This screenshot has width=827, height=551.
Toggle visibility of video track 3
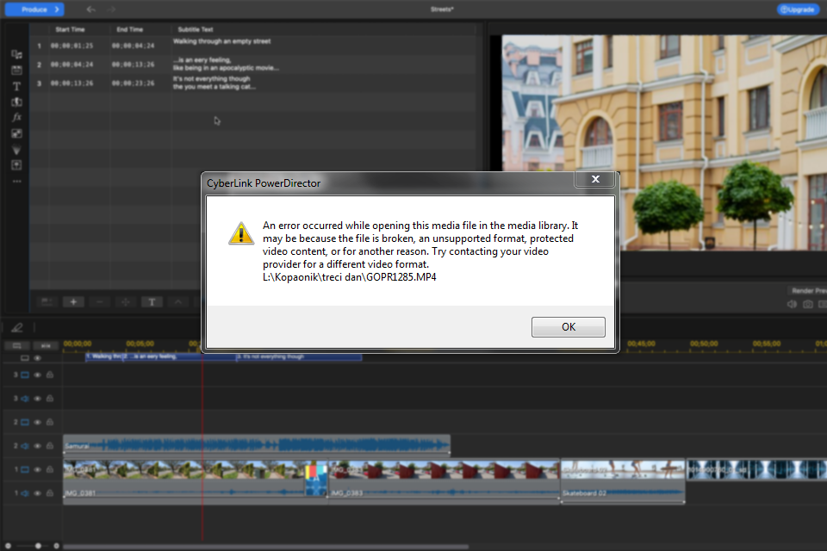pyautogui.click(x=37, y=375)
